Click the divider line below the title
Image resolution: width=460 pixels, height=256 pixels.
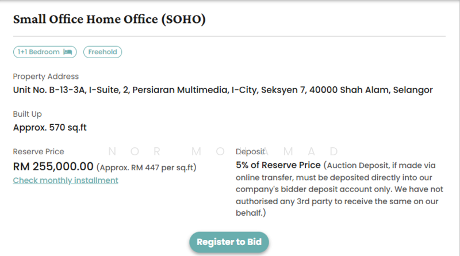coord(229,36)
